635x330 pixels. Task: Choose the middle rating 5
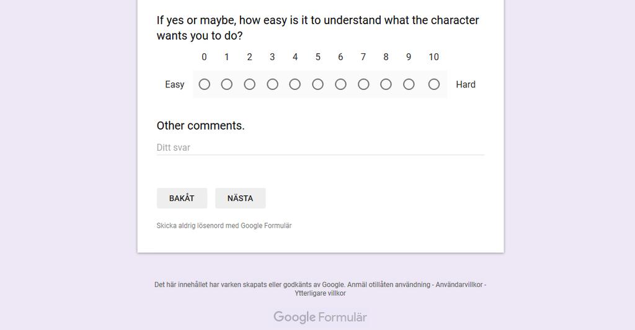coord(318,84)
